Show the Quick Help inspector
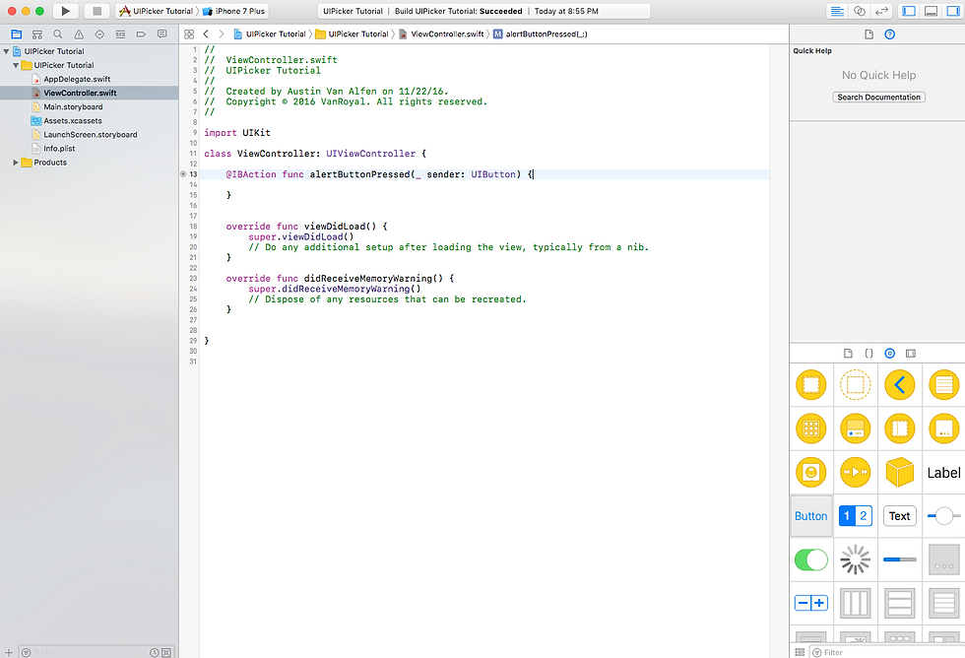 click(890, 34)
